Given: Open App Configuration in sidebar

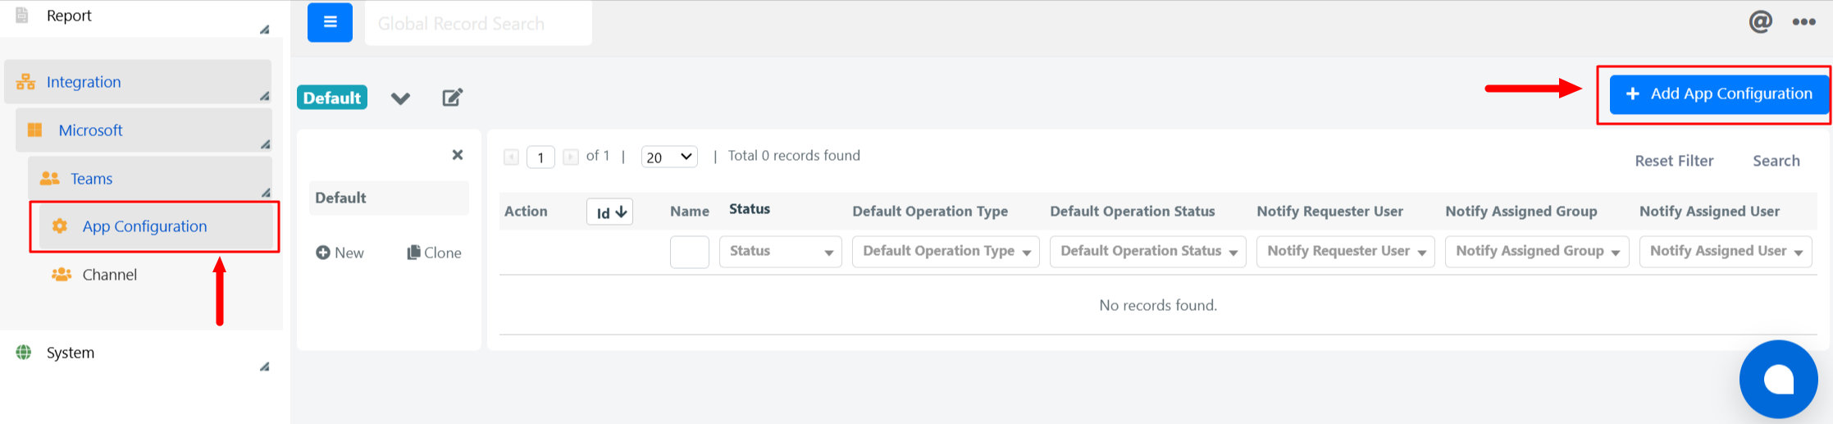Looking at the screenshot, I should tap(156, 226).
